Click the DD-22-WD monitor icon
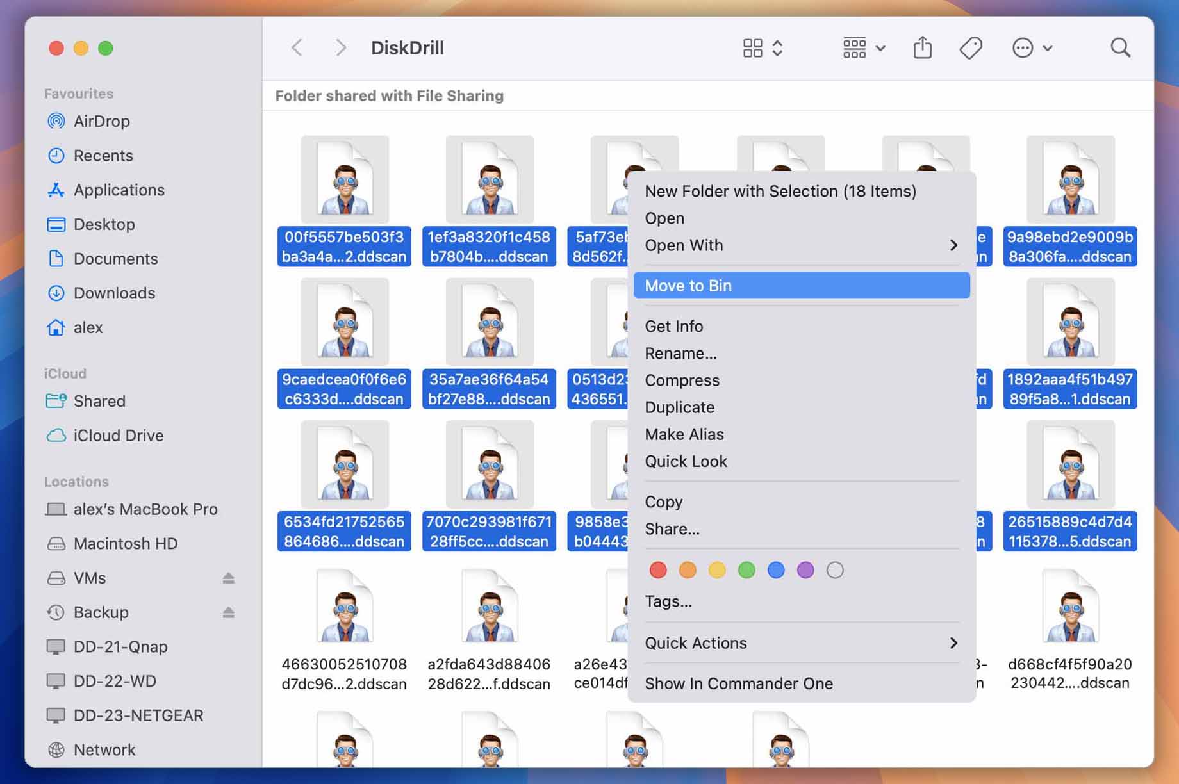Screen dimensions: 1179x784 (56, 681)
